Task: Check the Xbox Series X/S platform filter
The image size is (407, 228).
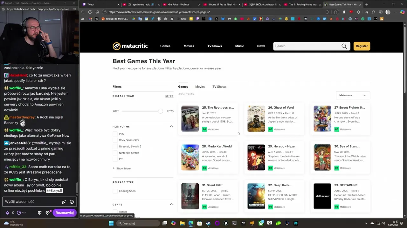Action: [115, 140]
